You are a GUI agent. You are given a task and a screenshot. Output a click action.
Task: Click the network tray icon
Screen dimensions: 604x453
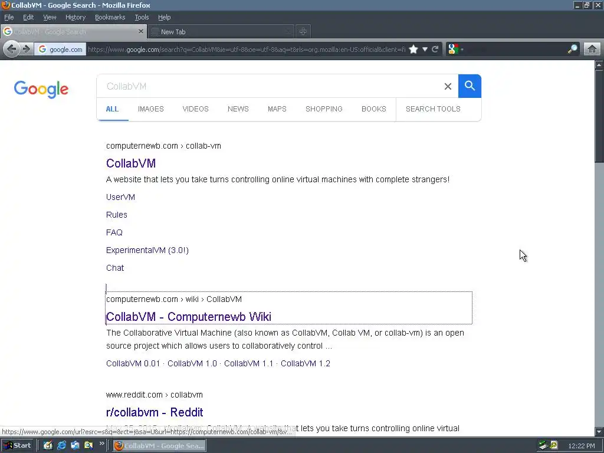click(543, 445)
